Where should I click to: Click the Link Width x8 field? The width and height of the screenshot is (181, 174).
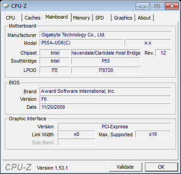click(76, 134)
